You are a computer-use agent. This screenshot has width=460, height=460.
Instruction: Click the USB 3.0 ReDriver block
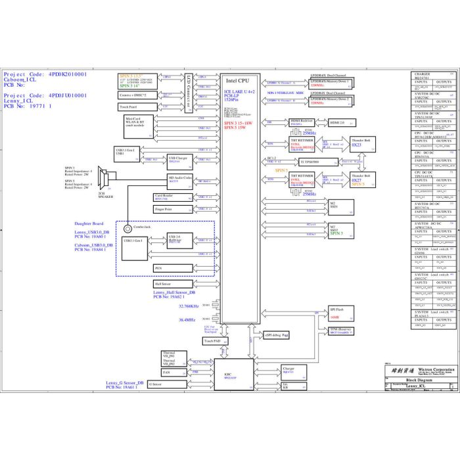click(180, 241)
